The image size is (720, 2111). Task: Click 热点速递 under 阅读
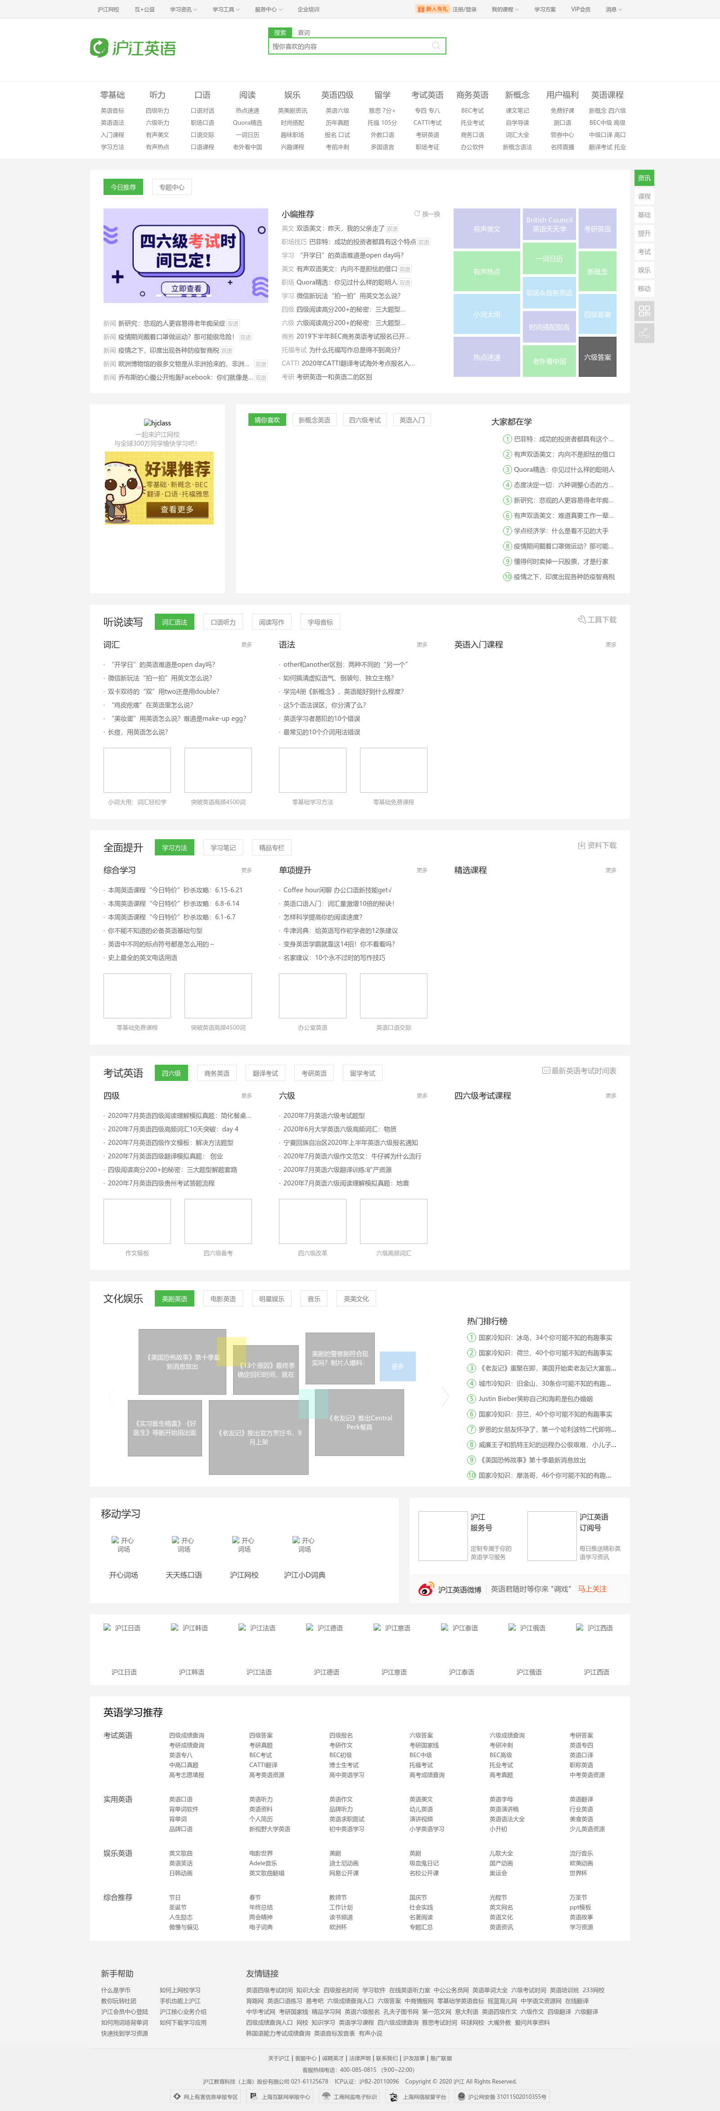(x=247, y=111)
